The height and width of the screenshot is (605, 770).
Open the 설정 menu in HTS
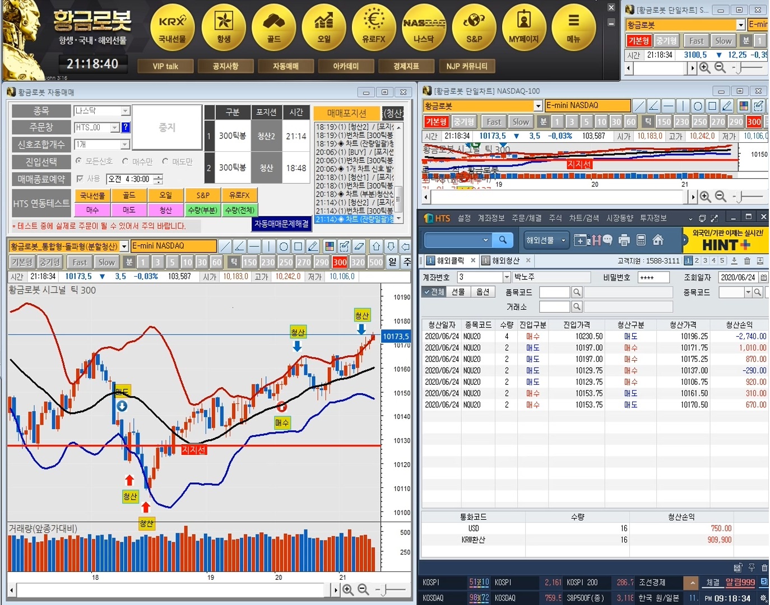point(464,218)
